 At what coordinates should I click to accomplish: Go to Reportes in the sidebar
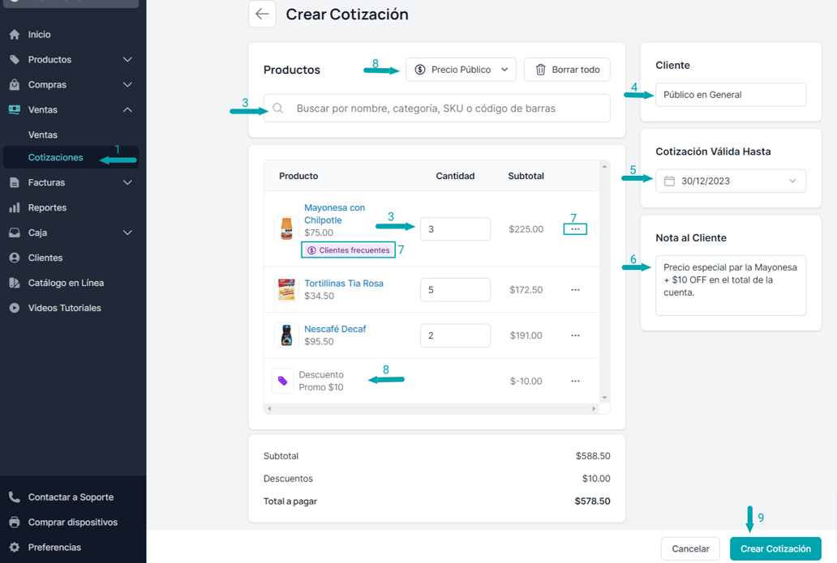(x=47, y=208)
